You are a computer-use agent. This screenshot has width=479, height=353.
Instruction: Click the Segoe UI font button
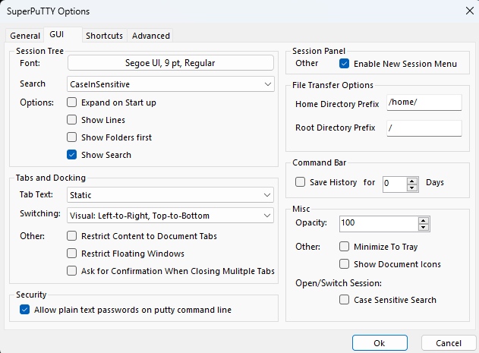(171, 63)
